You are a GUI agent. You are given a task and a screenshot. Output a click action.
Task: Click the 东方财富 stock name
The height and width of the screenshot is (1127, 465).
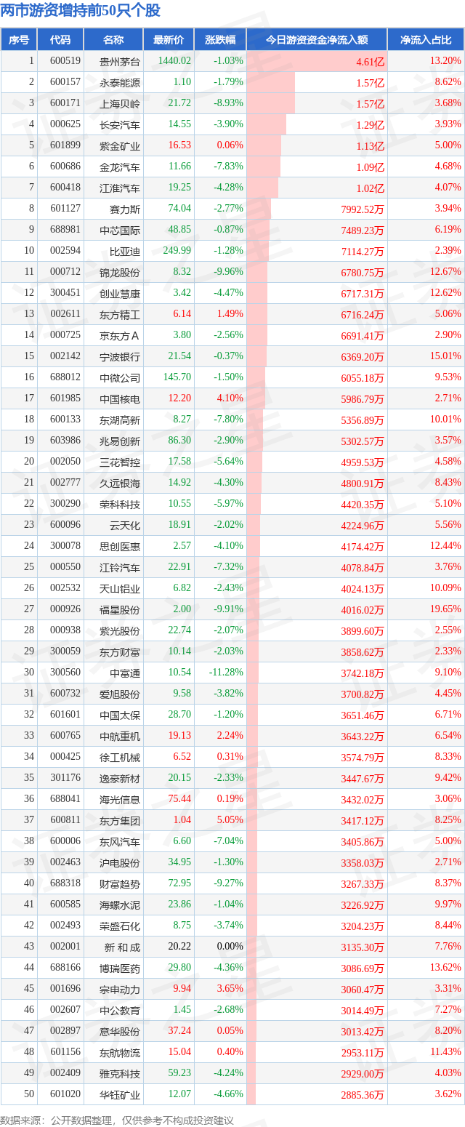pyautogui.click(x=120, y=652)
